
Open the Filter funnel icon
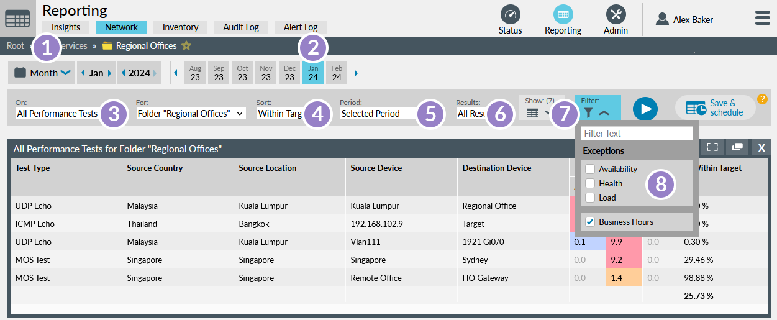click(589, 113)
